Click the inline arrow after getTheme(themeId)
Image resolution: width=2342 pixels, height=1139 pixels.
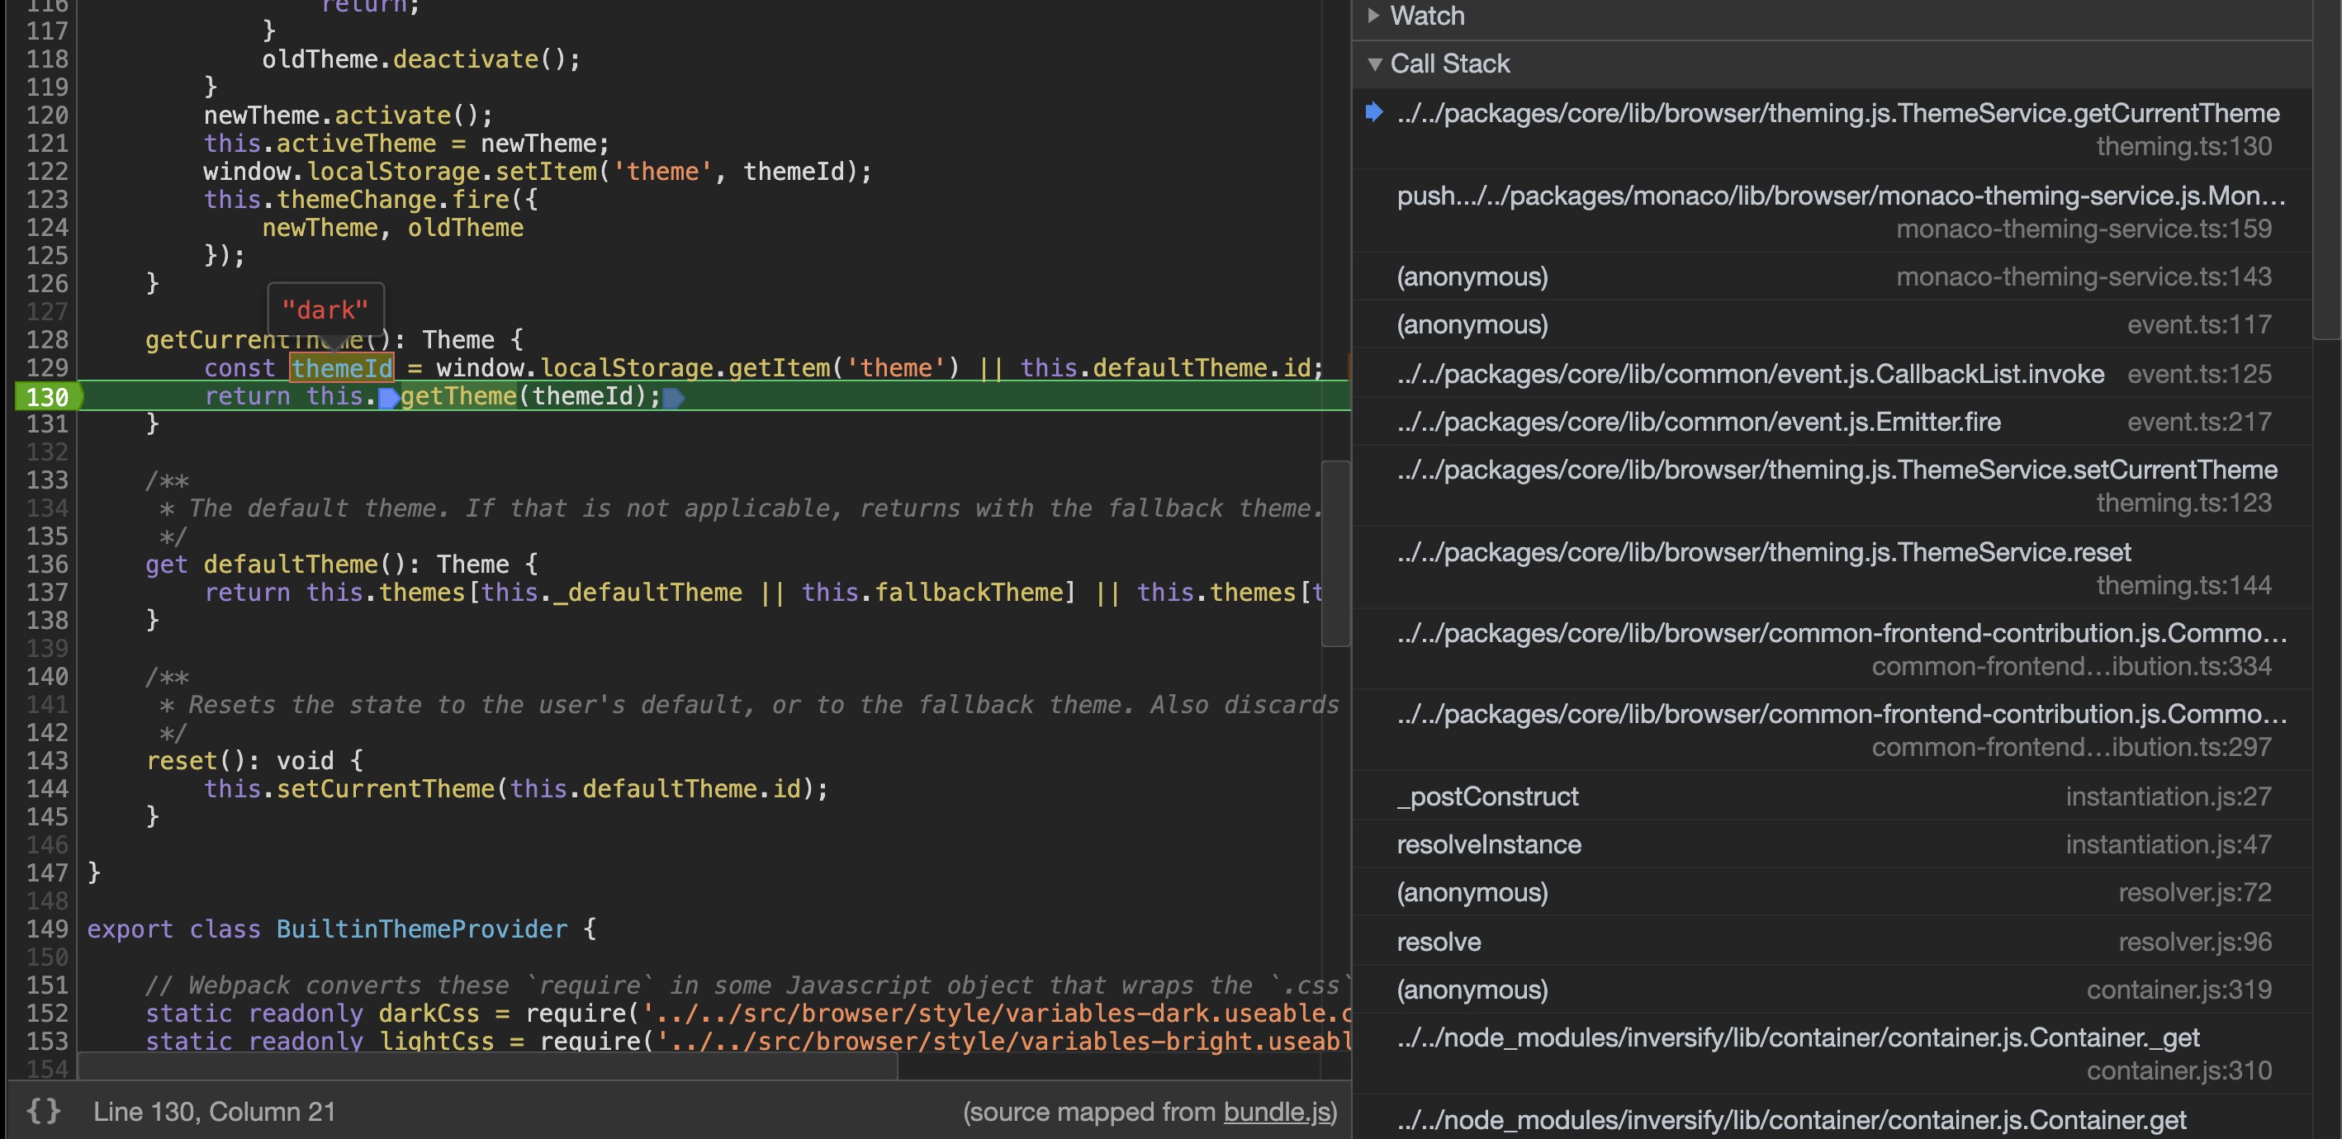[x=675, y=396]
